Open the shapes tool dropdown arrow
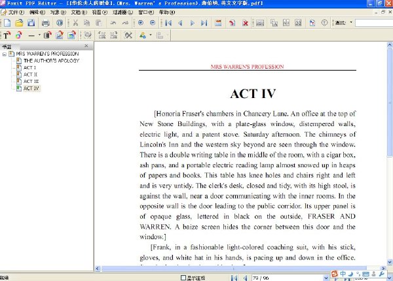 pos(151,35)
